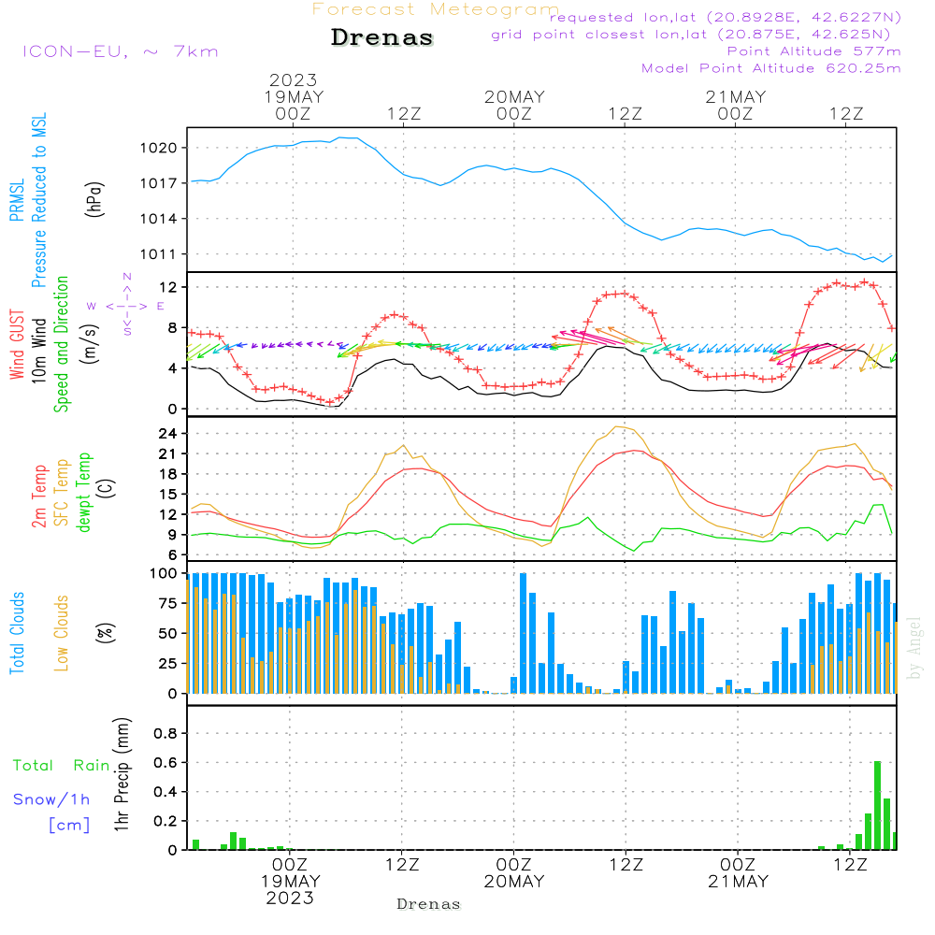The width and height of the screenshot is (935, 935).
Task: Click the top axis "19MAY" date label
Action: (x=294, y=97)
